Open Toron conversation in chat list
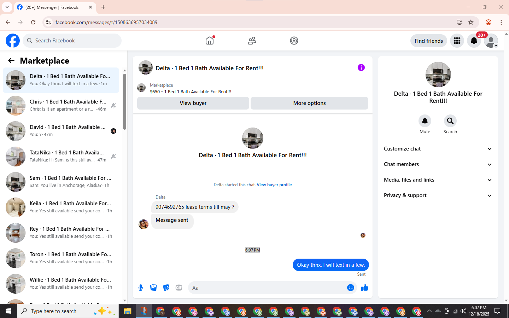 point(61,258)
